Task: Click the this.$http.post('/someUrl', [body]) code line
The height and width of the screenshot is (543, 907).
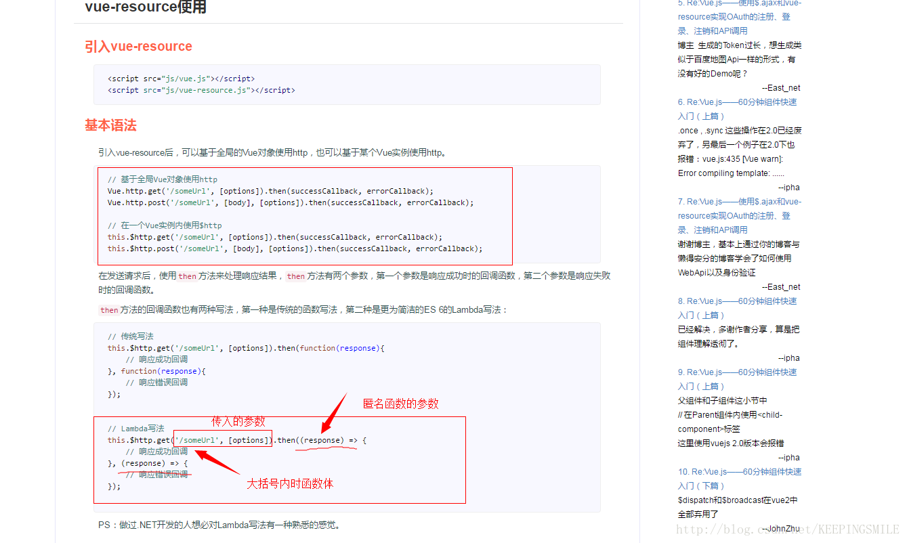Action: click(x=295, y=248)
